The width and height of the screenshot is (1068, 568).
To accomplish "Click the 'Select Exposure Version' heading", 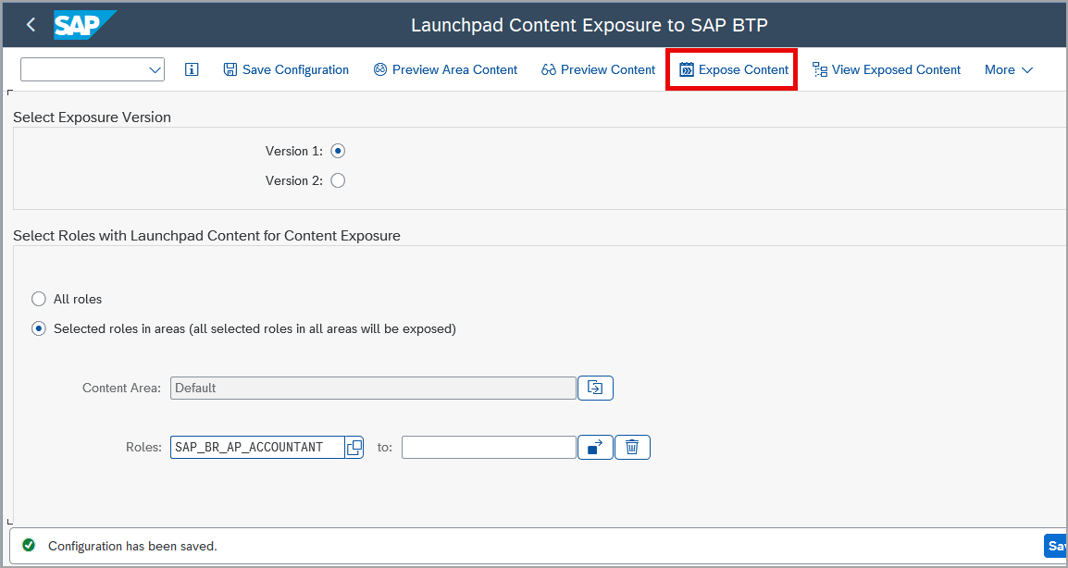I will (92, 117).
